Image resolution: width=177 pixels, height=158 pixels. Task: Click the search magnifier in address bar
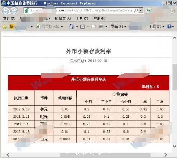(136, 10)
